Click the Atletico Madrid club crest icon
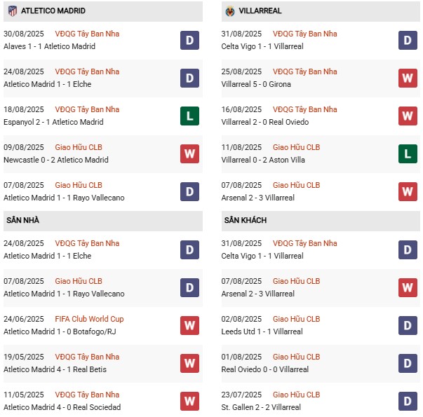423x417 pixels. pyautogui.click(x=13, y=11)
